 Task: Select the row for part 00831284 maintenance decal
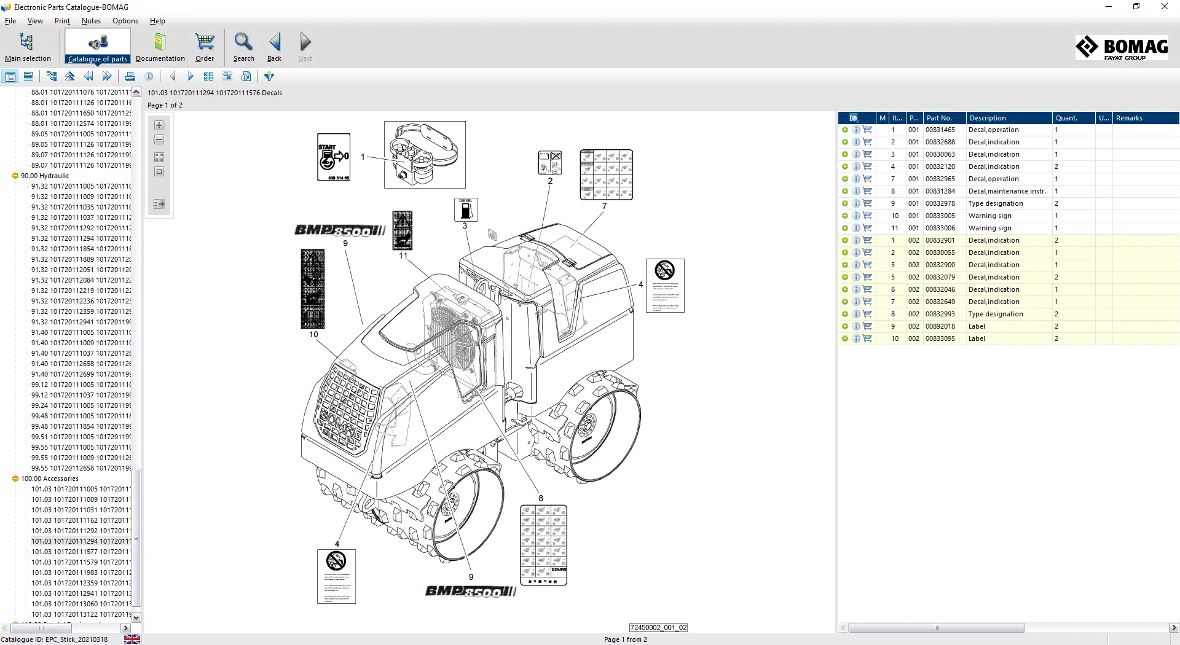coord(1008,191)
